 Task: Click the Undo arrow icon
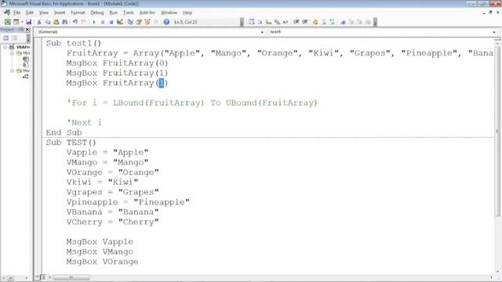(75, 22)
